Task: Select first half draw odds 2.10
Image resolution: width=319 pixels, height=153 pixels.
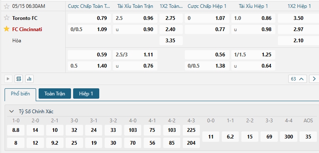Action: (x=299, y=41)
